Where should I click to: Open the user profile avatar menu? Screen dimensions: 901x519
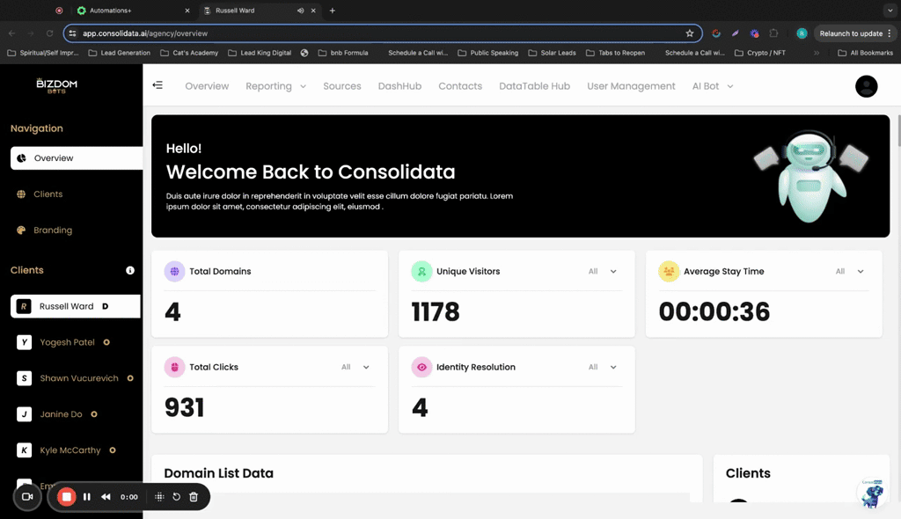pos(866,86)
